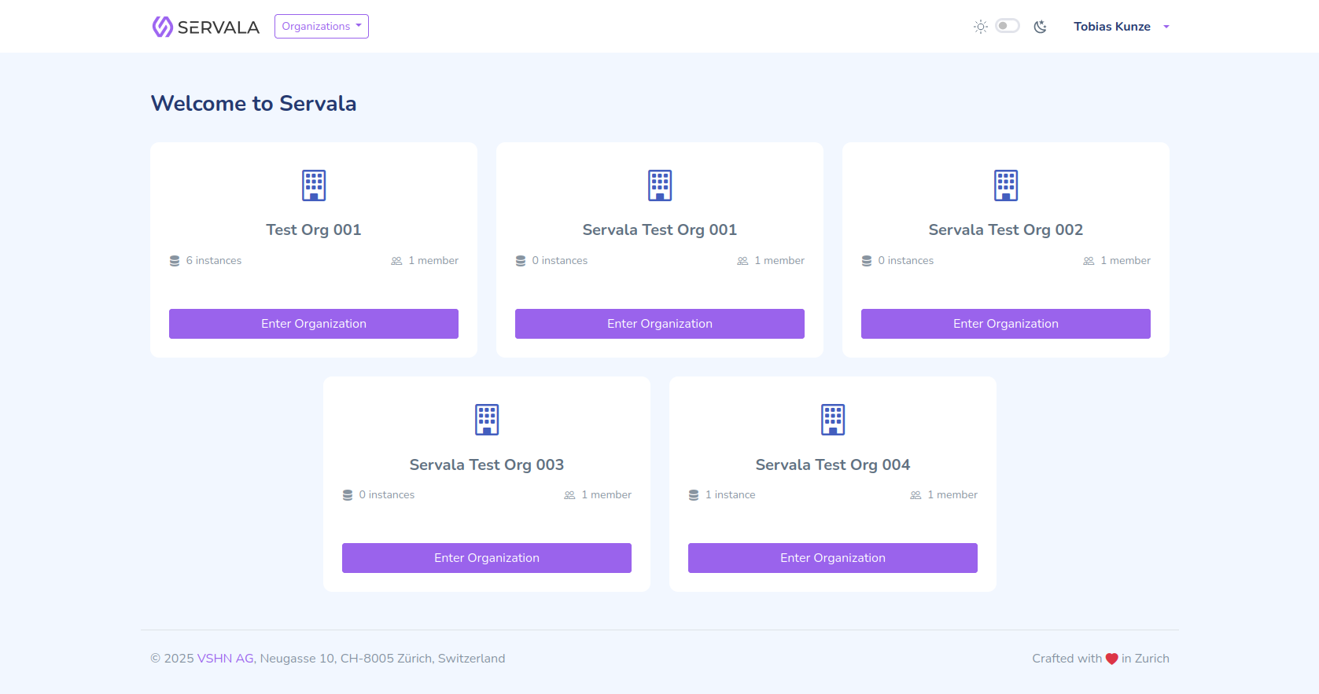Enter organization Servala Test Org 004

coord(832,558)
